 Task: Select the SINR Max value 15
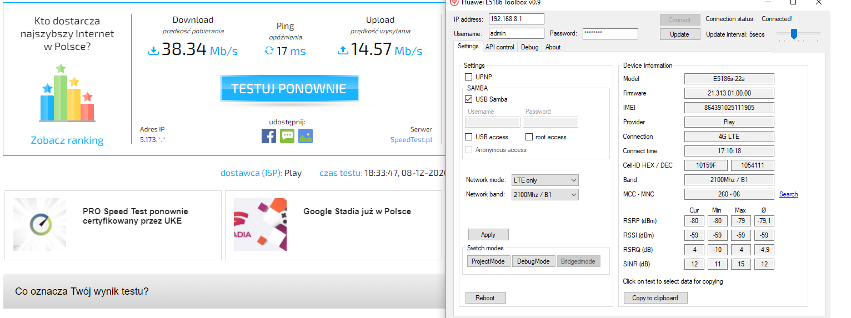[x=740, y=264]
